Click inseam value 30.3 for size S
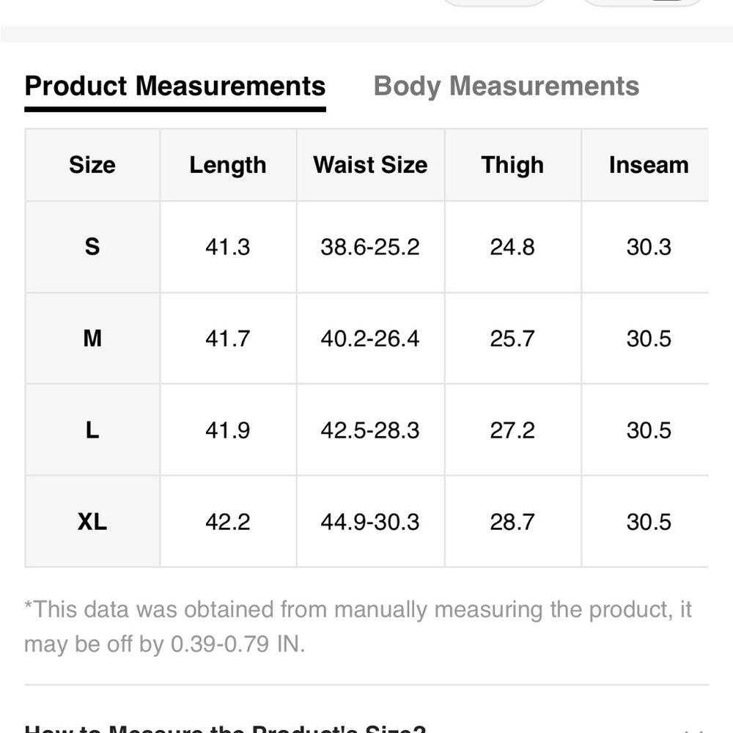Screen dimensions: 733x733 pos(649,247)
